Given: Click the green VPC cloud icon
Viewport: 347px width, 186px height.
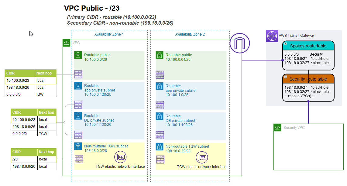Looking at the screenshot, I should pyautogui.click(x=66, y=43).
